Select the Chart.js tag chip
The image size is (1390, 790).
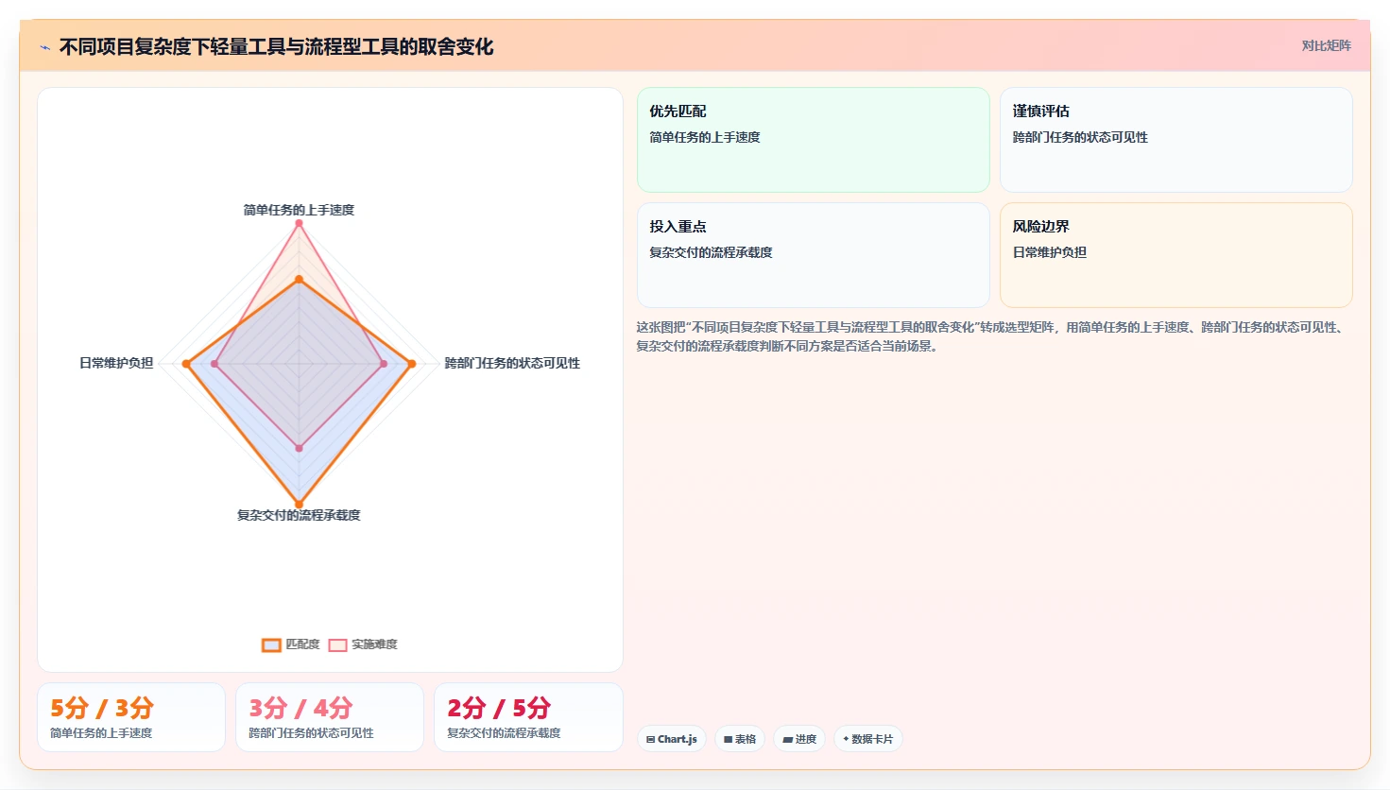click(672, 739)
